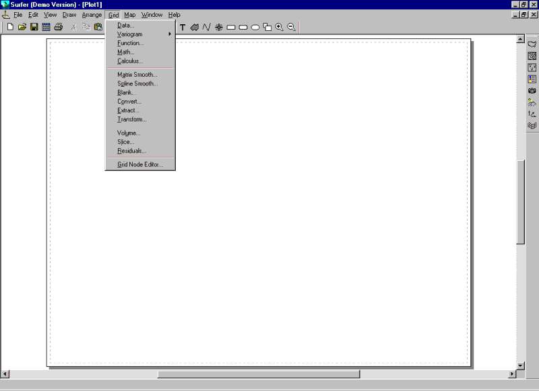Select the Text tool

[183, 28]
